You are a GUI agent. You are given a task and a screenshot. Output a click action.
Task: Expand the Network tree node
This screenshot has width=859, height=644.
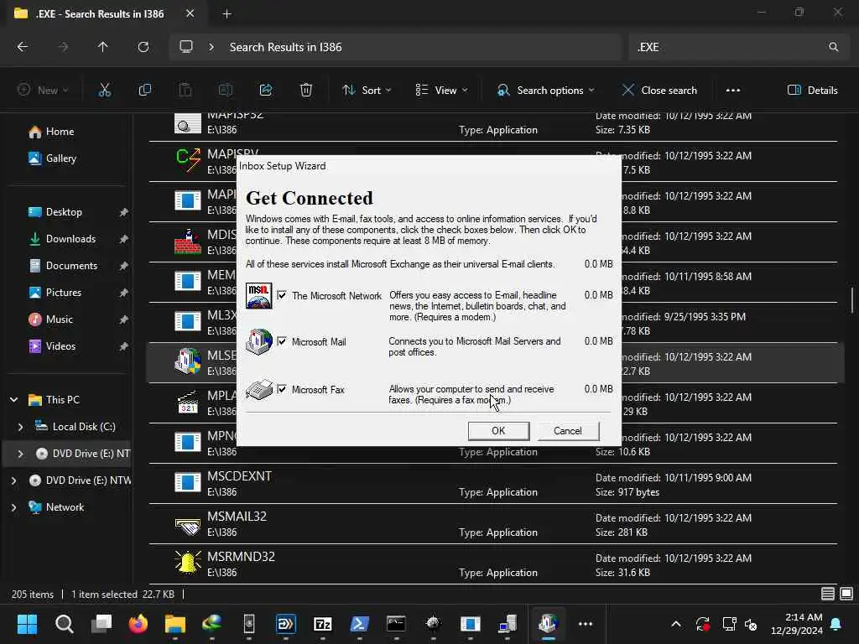[x=14, y=507]
